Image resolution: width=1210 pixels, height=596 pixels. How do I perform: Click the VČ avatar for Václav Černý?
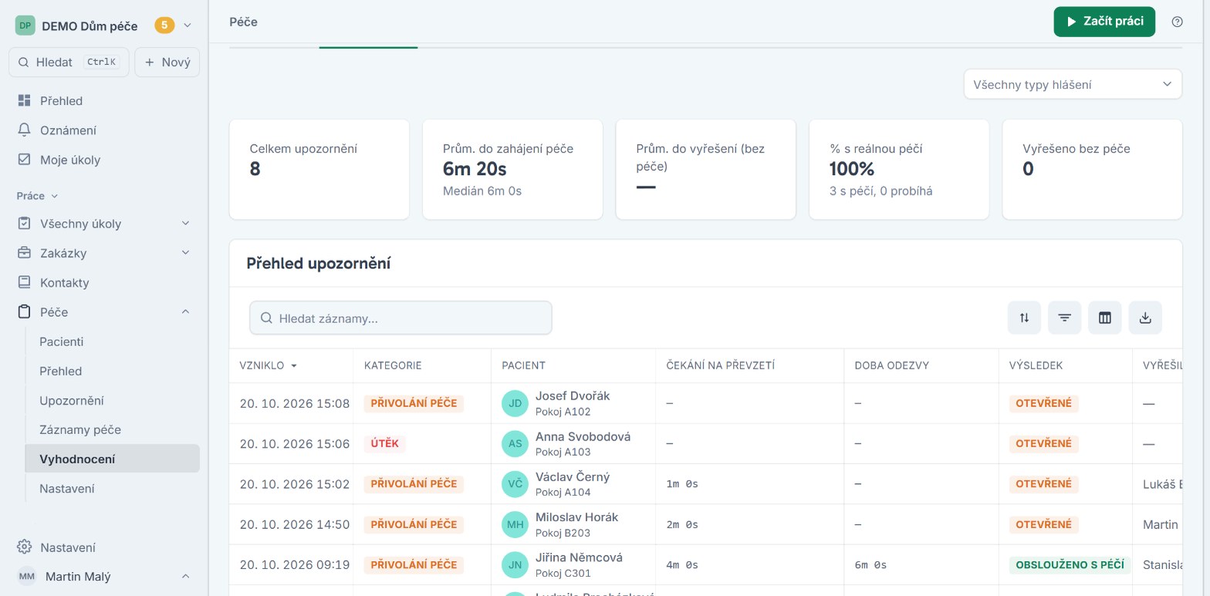[x=515, y=484]
